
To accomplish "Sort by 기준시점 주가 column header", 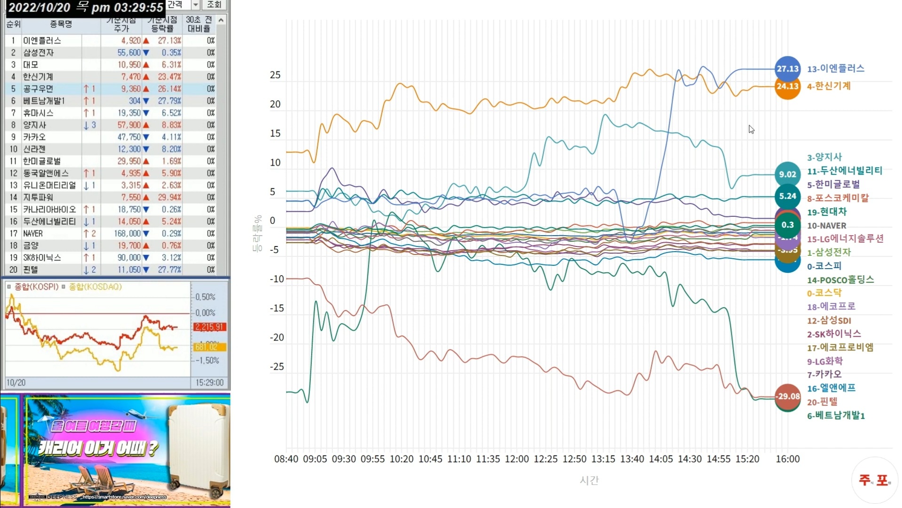I will coord(121,24).
